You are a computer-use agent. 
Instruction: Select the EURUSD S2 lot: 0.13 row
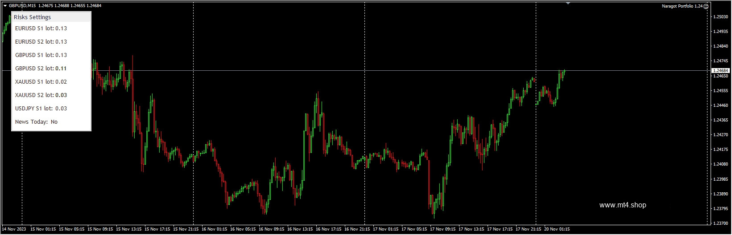51,42
